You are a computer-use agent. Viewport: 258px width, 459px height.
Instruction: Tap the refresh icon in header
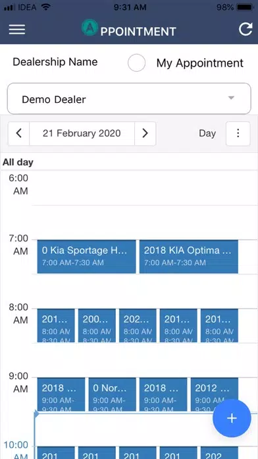[x=245, y=29]
